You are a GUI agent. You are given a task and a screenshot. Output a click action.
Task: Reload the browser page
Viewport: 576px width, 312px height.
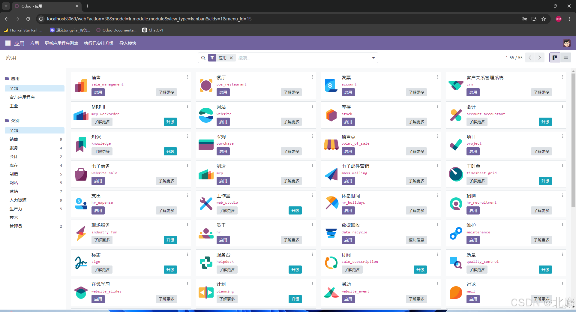click(28, 19)
